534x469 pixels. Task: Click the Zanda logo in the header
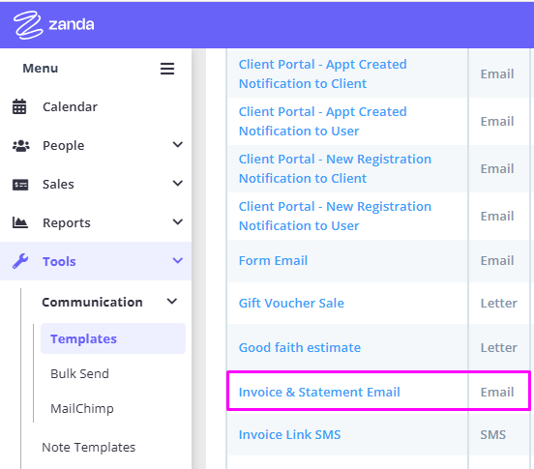point(53,25)
